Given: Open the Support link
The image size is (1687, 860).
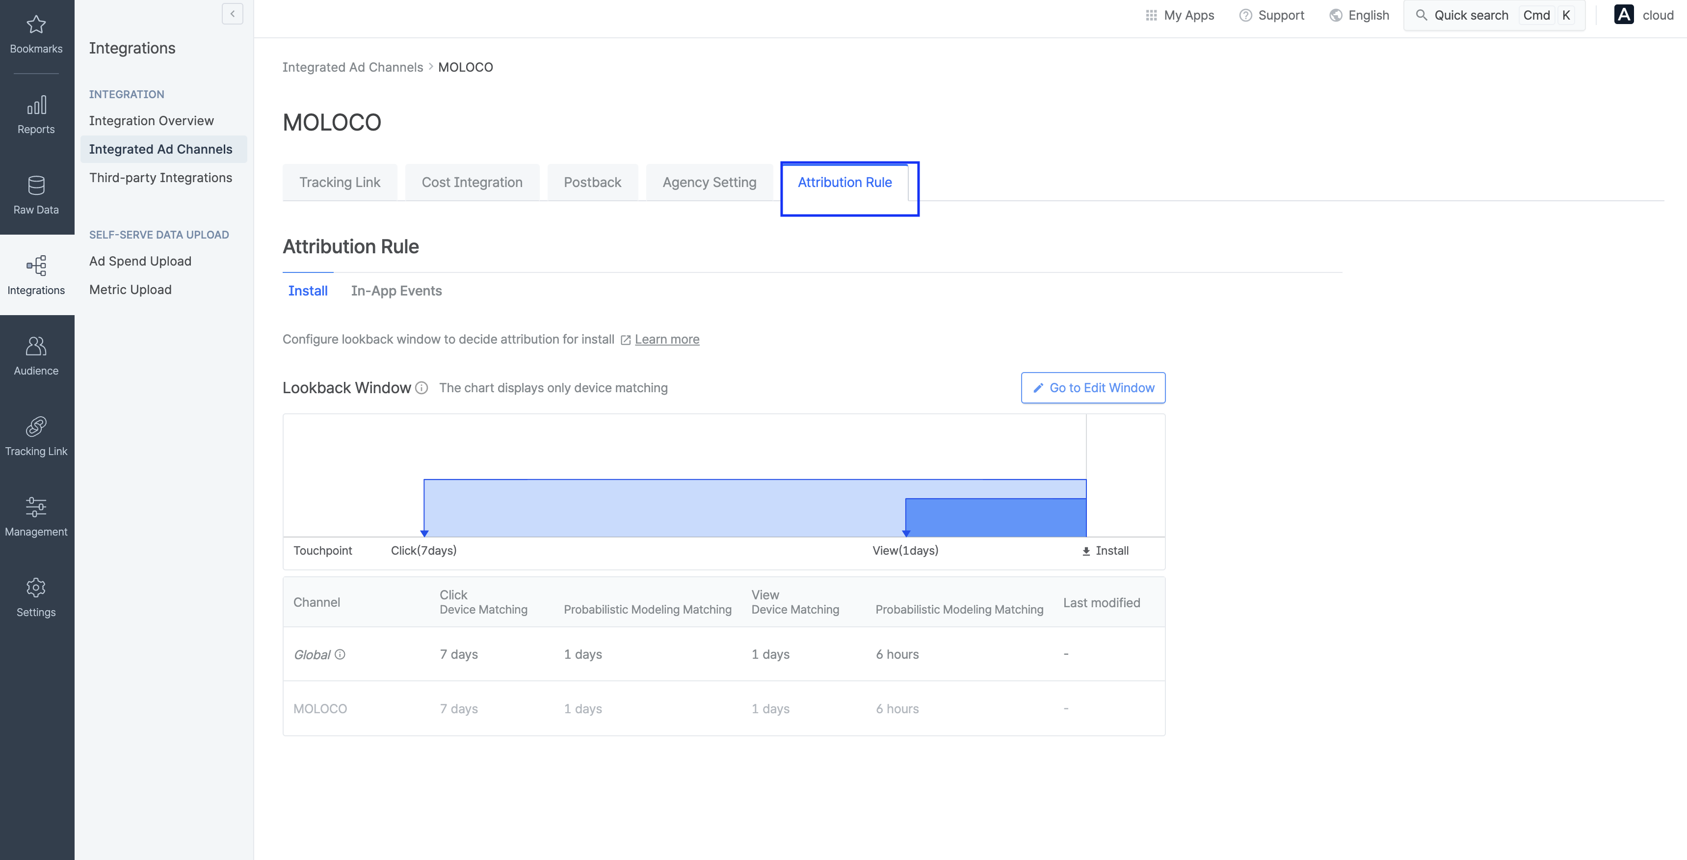Looking at the screenshot, I should pos(1271,15).
